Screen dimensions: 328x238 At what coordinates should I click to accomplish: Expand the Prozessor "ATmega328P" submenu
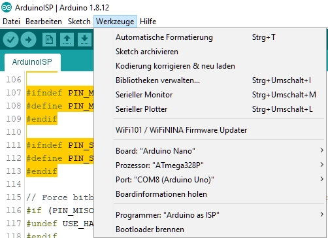tap(220, 165)
